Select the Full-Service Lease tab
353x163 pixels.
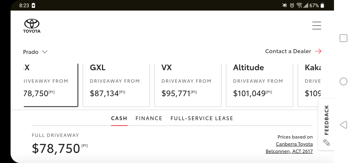[x=202, y=118]
